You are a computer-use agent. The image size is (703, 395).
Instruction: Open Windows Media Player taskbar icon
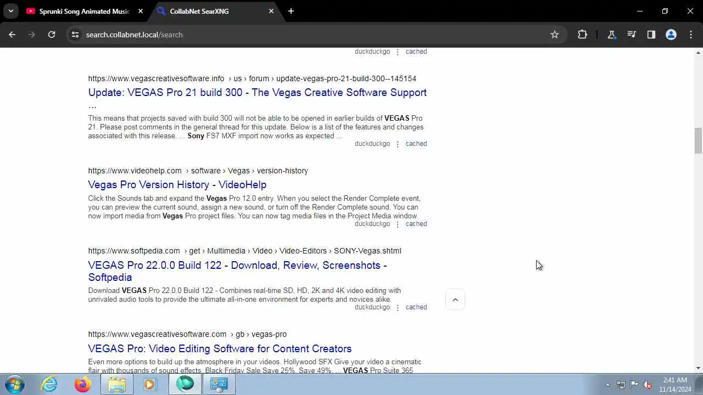(x=150, y=384)
